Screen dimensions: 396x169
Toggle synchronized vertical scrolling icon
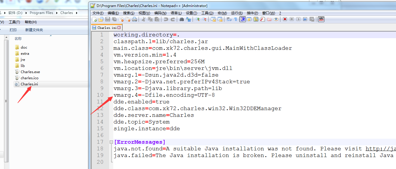pos(213,19)
